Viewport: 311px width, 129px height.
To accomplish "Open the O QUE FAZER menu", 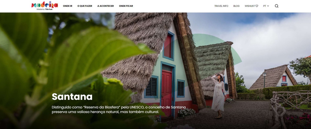I will point(85,6).
